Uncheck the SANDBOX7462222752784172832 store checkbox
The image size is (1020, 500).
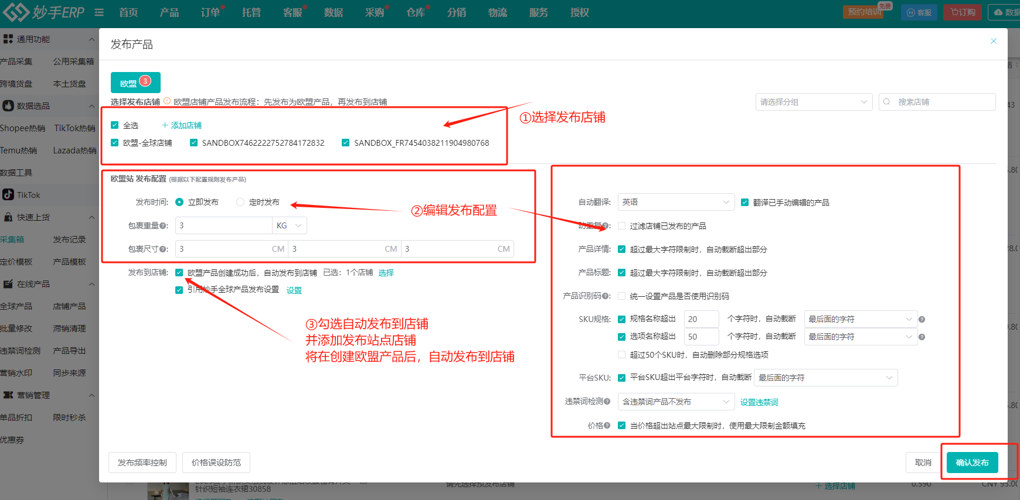pos(193,143)
